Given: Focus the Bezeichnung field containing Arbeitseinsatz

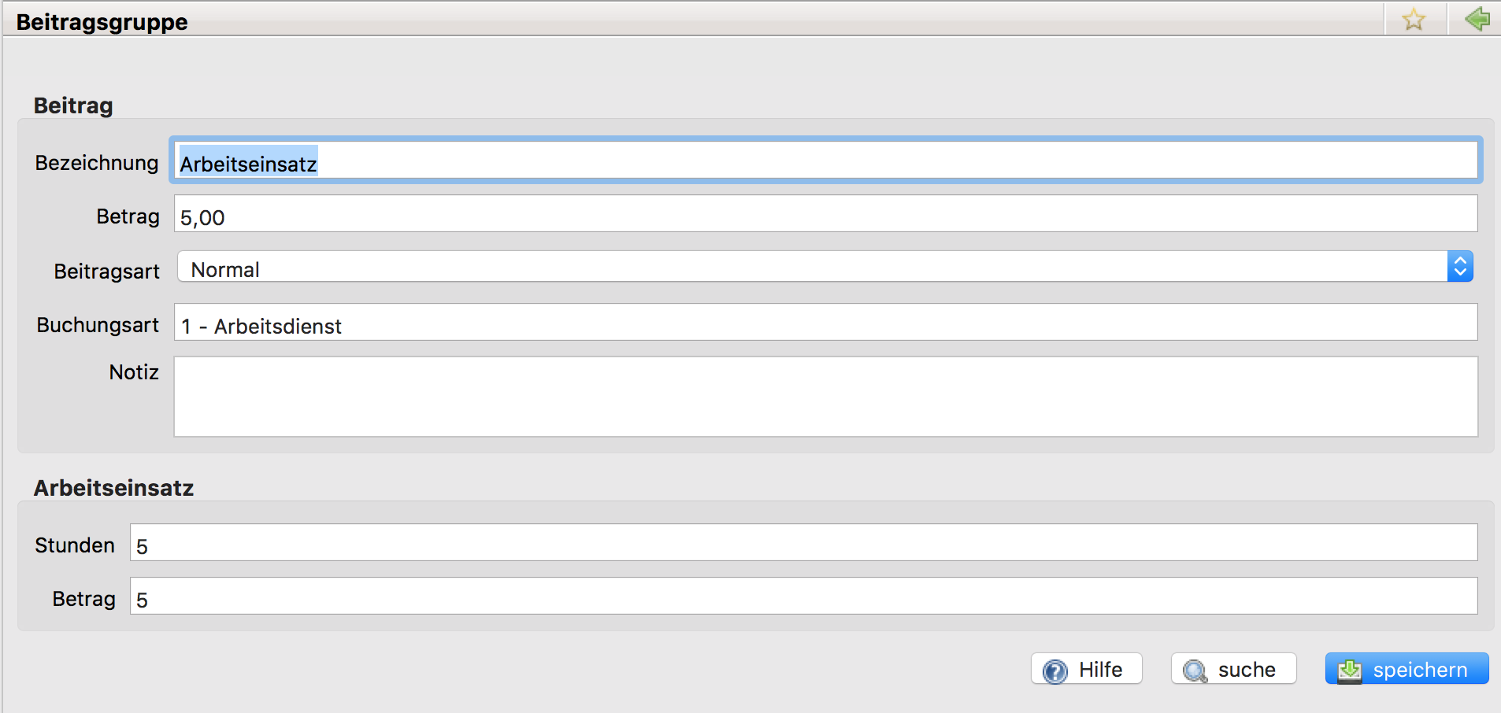Looking at the screenshot, I should pyautogui.click(x=825, y=162).
